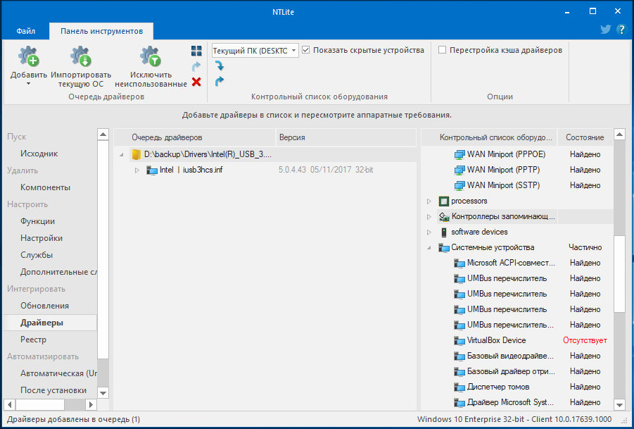Enable Перестройка кэша драйверов checkbox
Screen dimensions: 634x429
point(443,50)
